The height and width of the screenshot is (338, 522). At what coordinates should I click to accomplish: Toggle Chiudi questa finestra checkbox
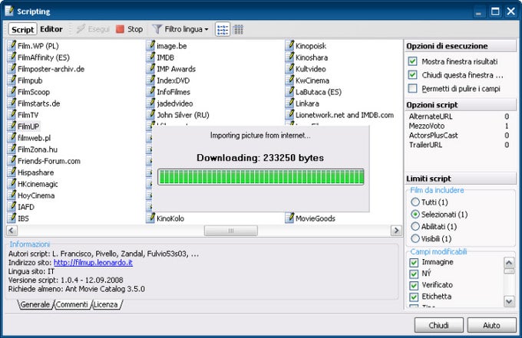pyautogui.click(x=412, y=75)
